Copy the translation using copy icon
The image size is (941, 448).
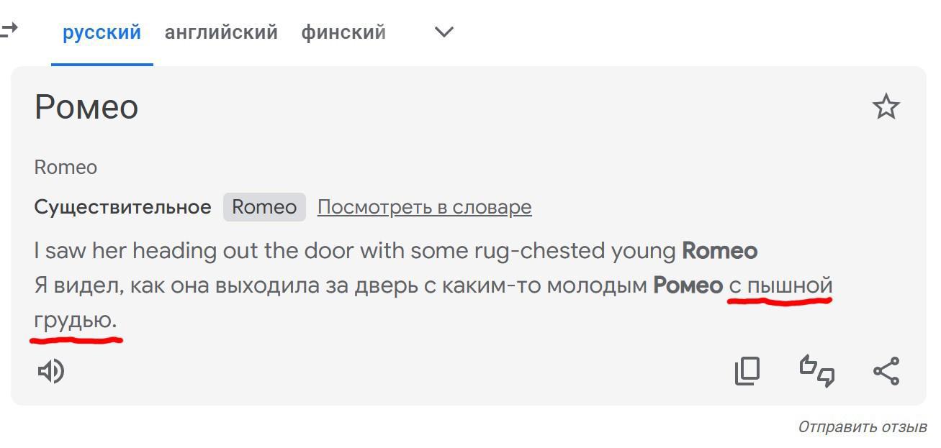click(747, 371)
